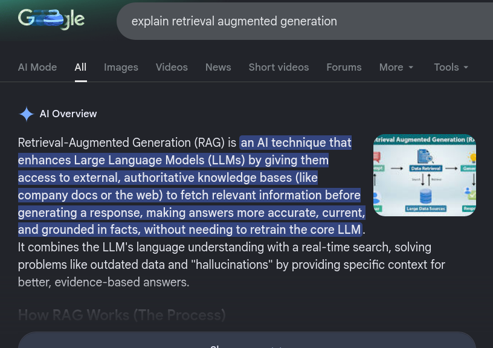Open the Images tab
Screen dimensions: 493x348
pyautogui.click(x=121, y=67)
